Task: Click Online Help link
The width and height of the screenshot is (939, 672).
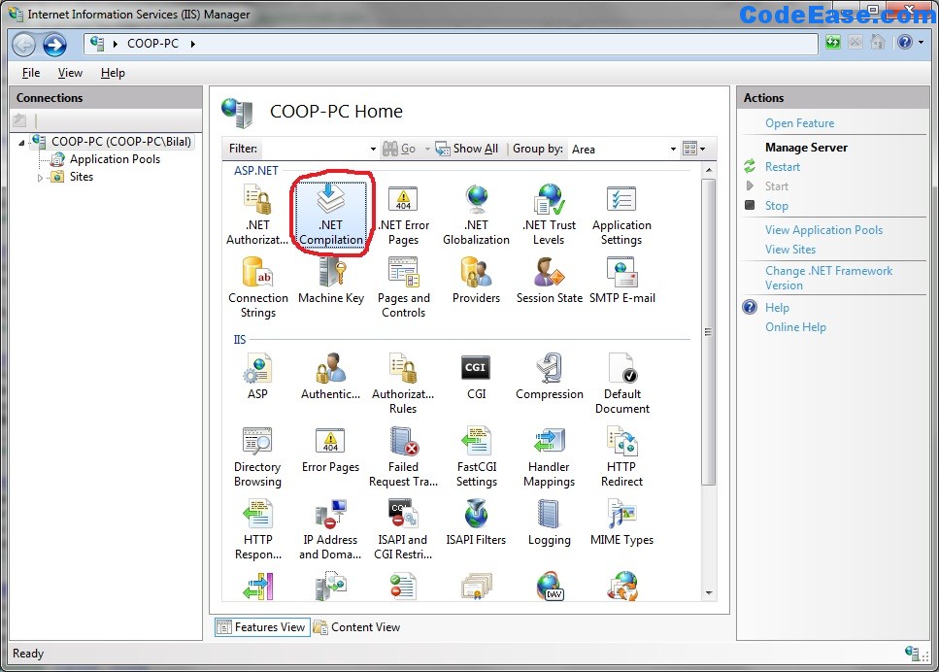Action: click(x=795, y=327)
